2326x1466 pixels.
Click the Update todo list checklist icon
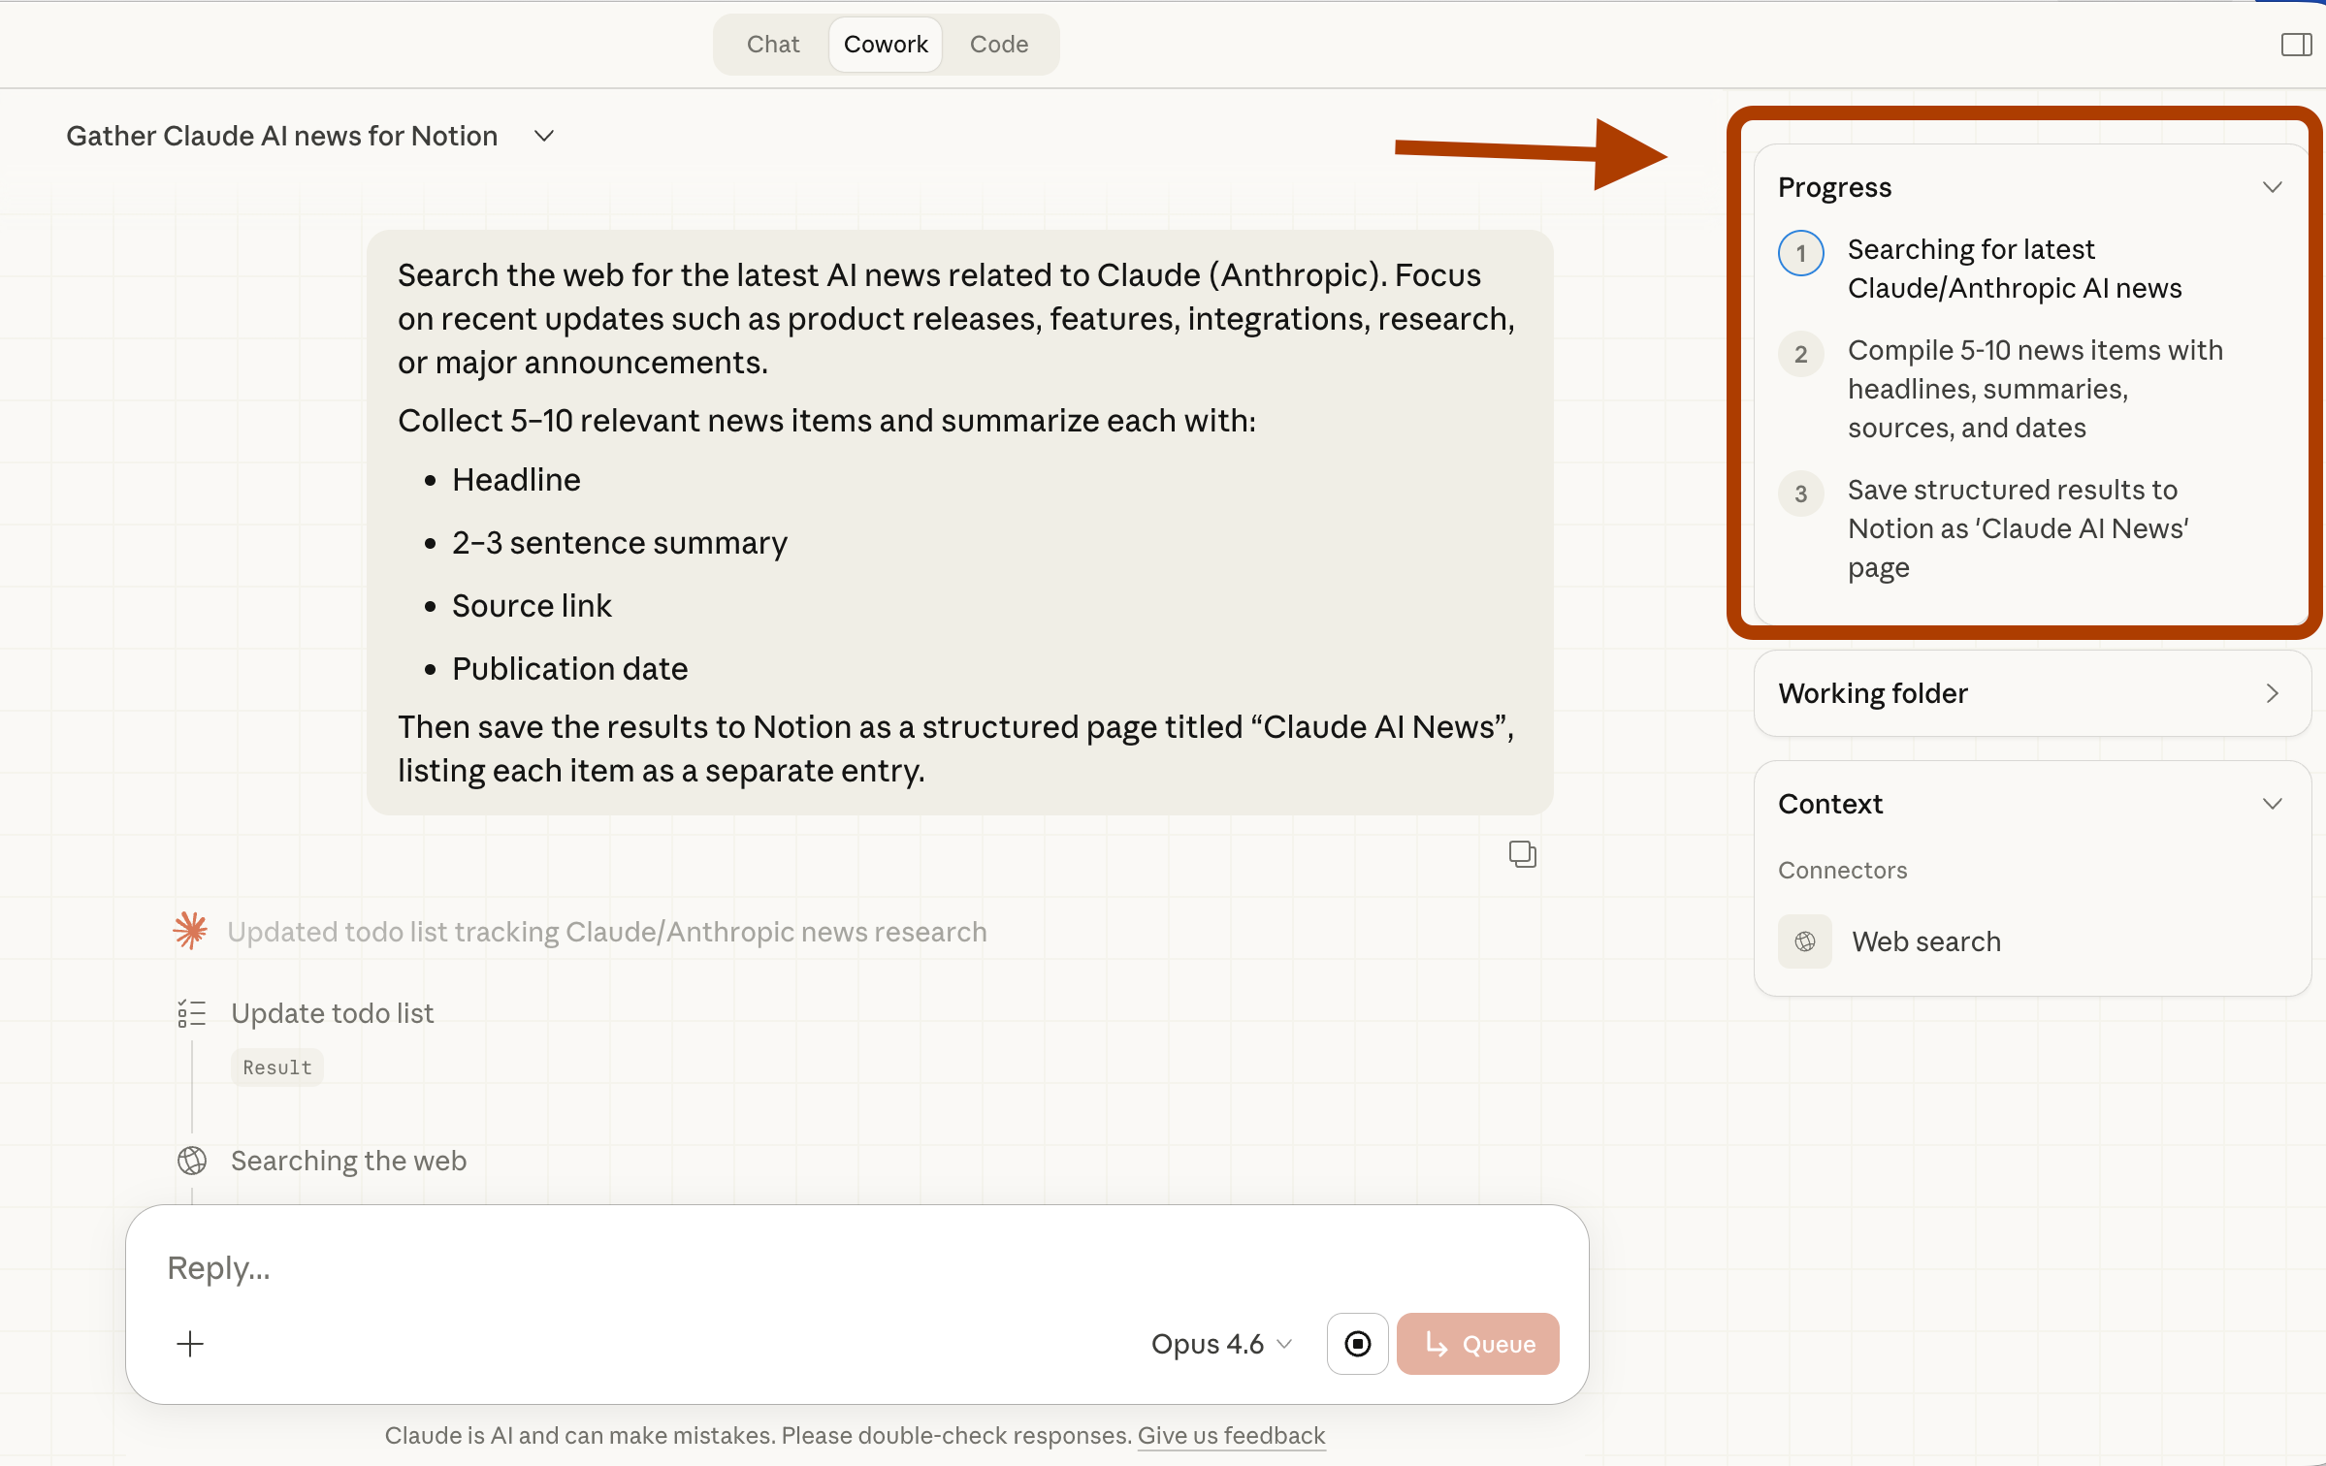click(x=192, y=1013)
